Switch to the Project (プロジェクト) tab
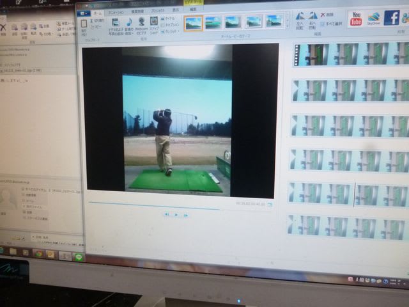 [x=157, y=11]
